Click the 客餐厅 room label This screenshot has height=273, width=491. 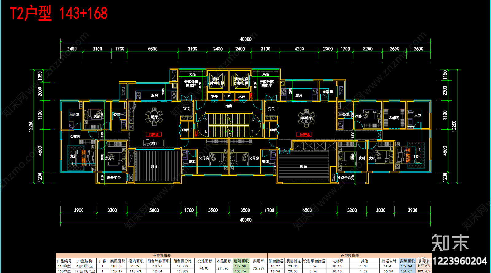pyautogui.click(x=306, y=118)
